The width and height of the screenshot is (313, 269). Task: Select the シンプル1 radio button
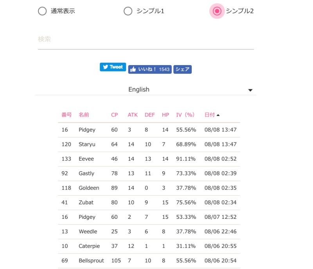128,11
